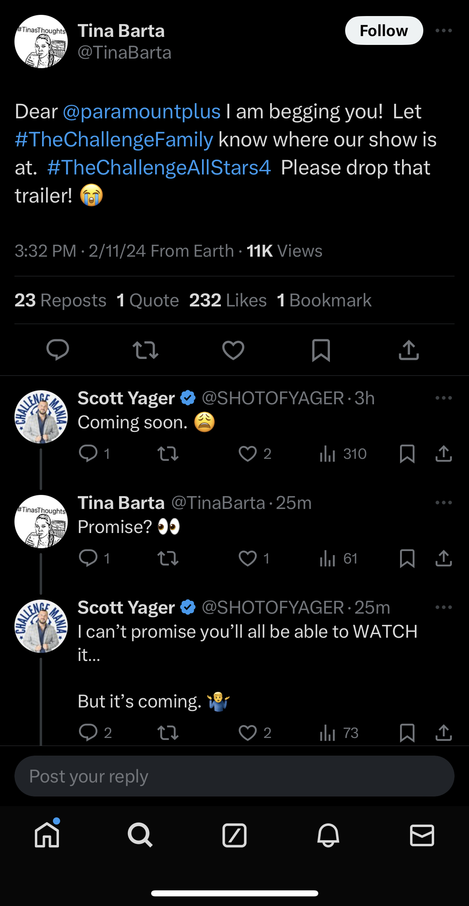The width and height of the screenshot is (469, 906).
Task: Open more options on "Coming soon" reply
Action: [x=444, y=398]
